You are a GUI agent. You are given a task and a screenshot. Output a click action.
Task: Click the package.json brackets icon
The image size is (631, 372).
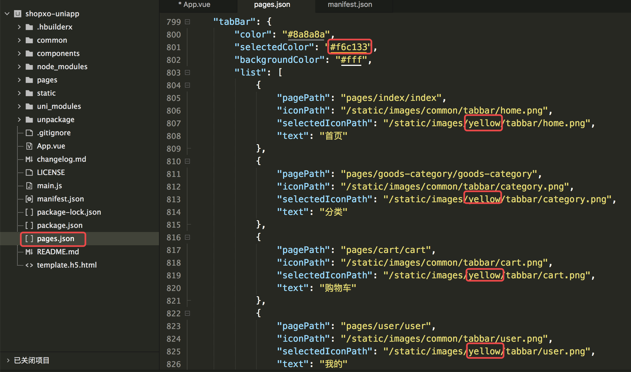(29, 225)
